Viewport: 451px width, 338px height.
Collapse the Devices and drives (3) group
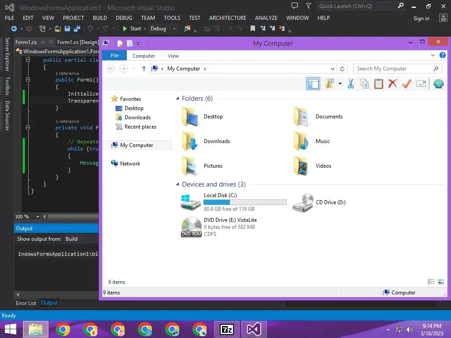(x=177, y=184)
